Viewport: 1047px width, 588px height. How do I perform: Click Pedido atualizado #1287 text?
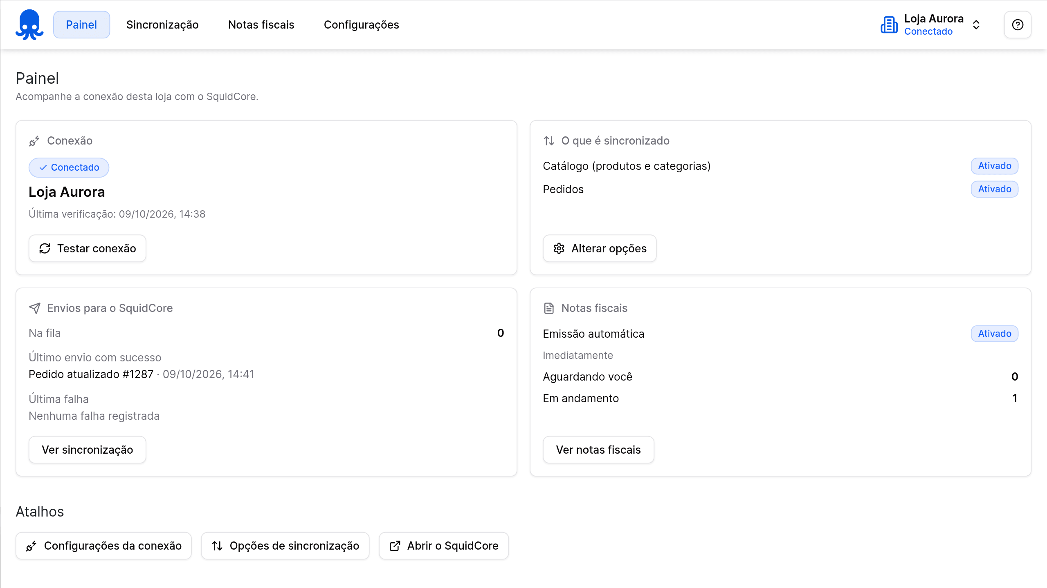tap(91, 374)
